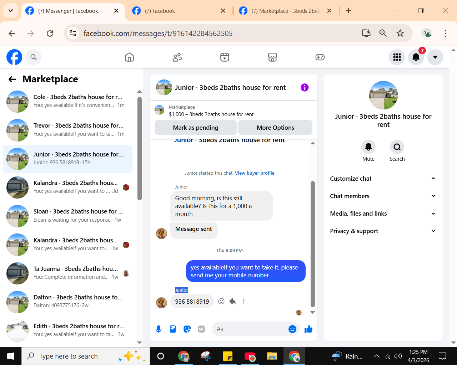Click the $1,000 3beds 2baths listing link
Screen dimensions: 457x365
tap(211, 114)
